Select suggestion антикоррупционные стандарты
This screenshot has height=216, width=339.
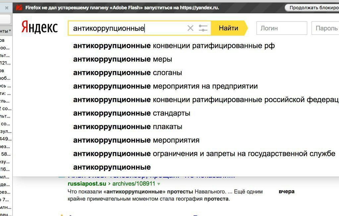tap(132, 113)
